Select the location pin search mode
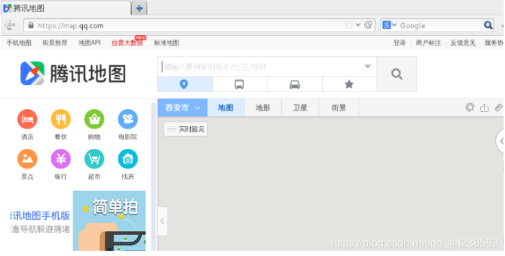 click(185, 85)
